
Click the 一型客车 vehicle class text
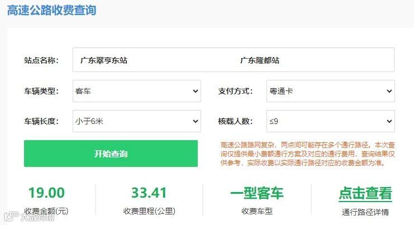[257, 193]
